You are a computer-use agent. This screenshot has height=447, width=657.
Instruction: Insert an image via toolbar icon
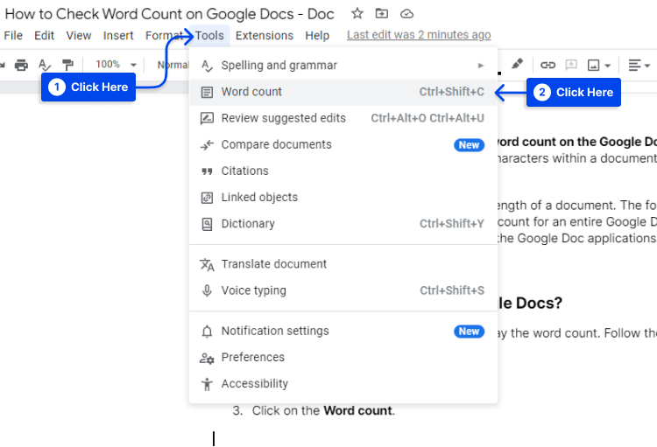pos(593,65)
